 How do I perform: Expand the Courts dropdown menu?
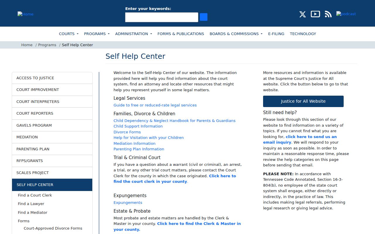point(69,34)
